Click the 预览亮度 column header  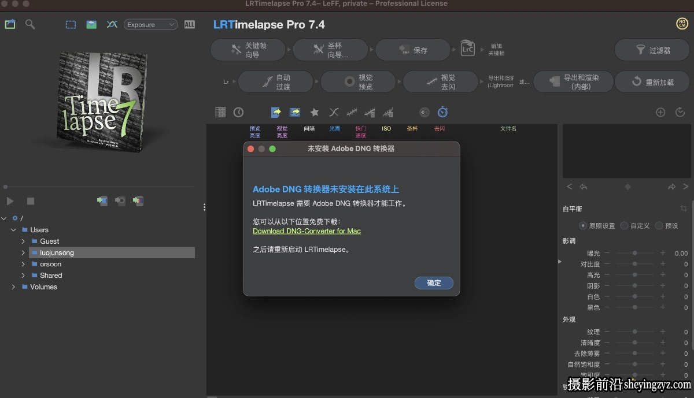(x=255, y=132)
